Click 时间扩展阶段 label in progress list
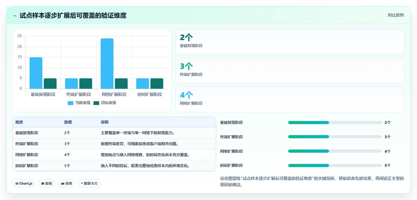 coord(232,166)
